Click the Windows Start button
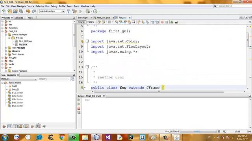 click(5, 137)
